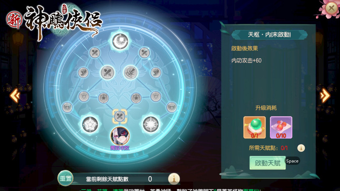Image resolution: width=340 pixels, height=191 pixels.
Task: Select the large starburst talent node
Action: coord(150,125)
